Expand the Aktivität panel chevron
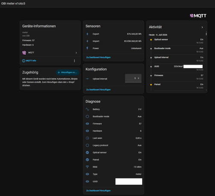Image resolution: width=215 pixels, height=196 pixels. [x=202, y=27]
